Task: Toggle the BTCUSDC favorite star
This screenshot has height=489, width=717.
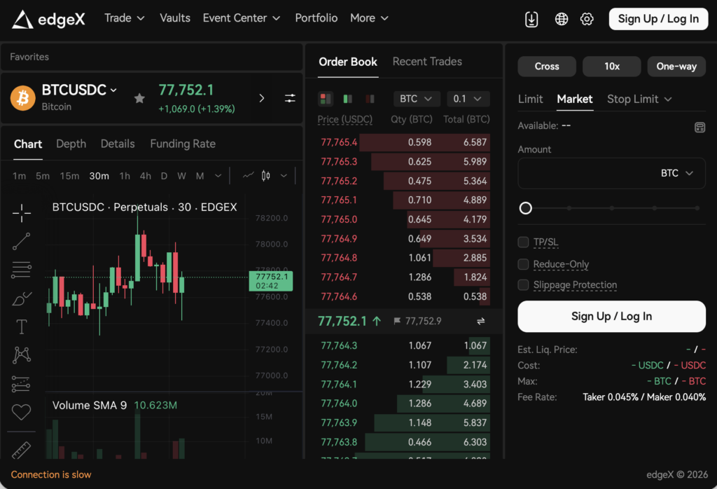Action: coord(139,98)
